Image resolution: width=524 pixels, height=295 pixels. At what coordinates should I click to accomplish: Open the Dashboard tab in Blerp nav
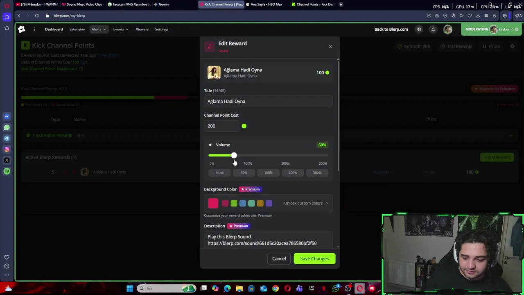(54, 29)
